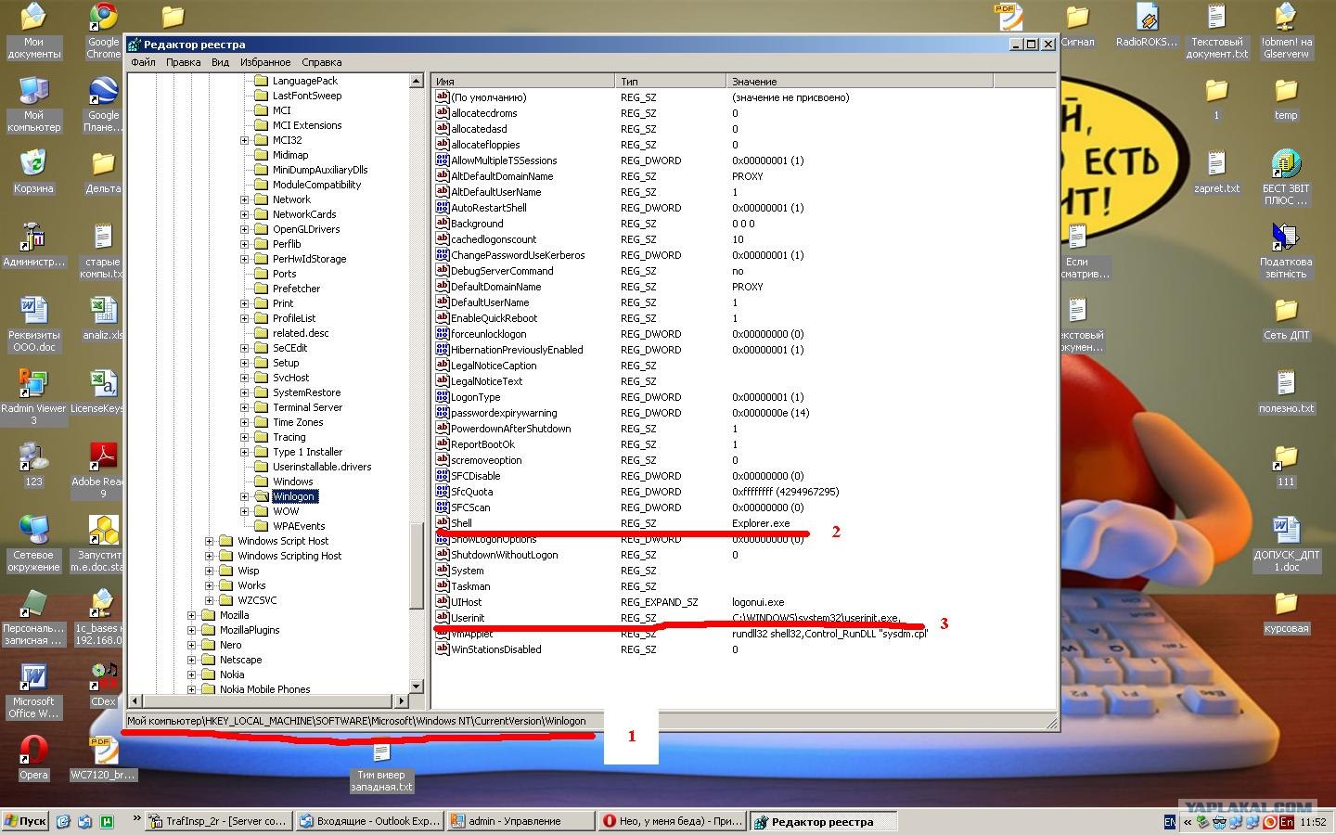Image resolution: width=1336 pixels, height=835 pixels.
Task: Select the Netscape tree item
Action: pyautogui.click(x=240, y=660)
